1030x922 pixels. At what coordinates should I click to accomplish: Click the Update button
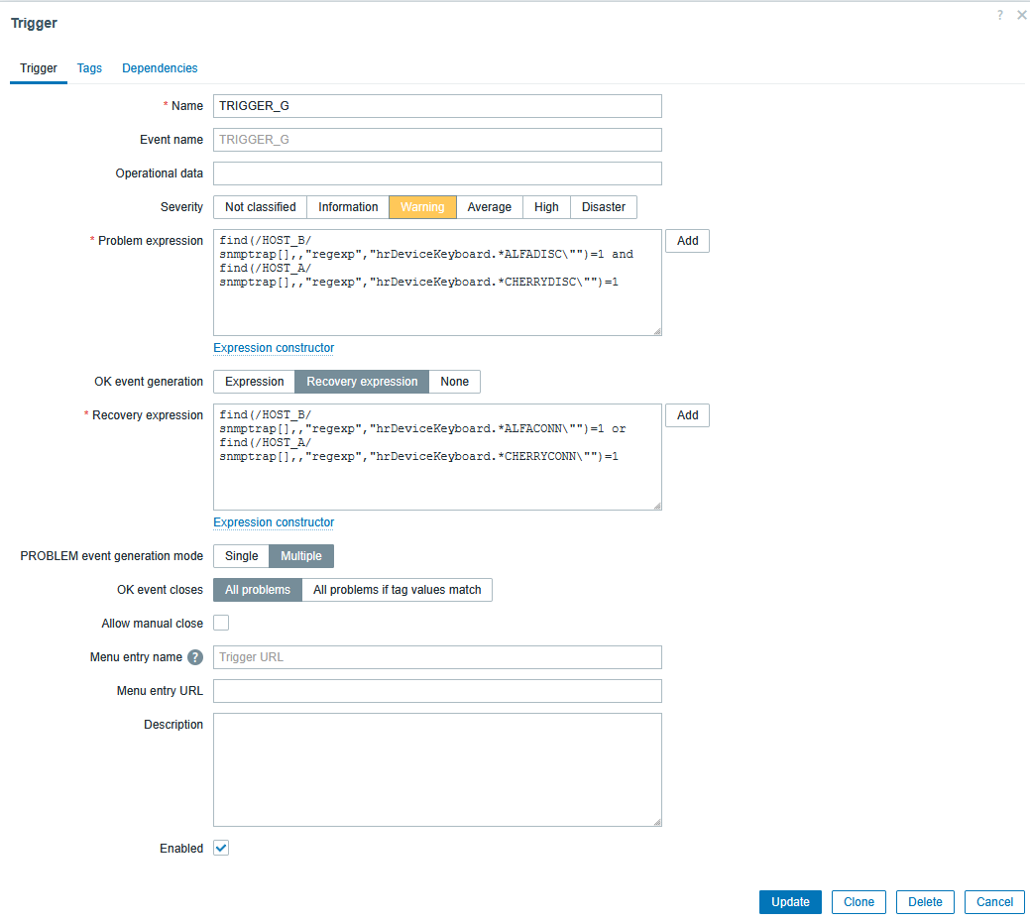790,902
